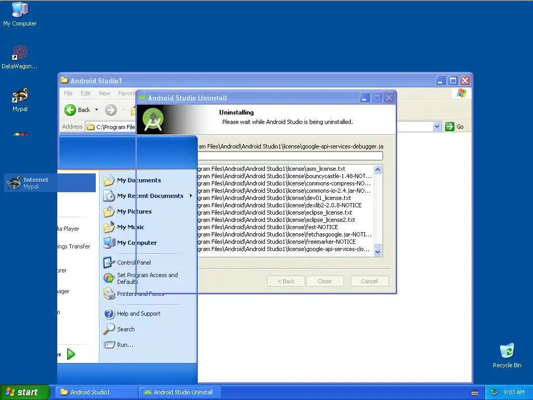Open the Recycle Bin

tap(507, 355)
